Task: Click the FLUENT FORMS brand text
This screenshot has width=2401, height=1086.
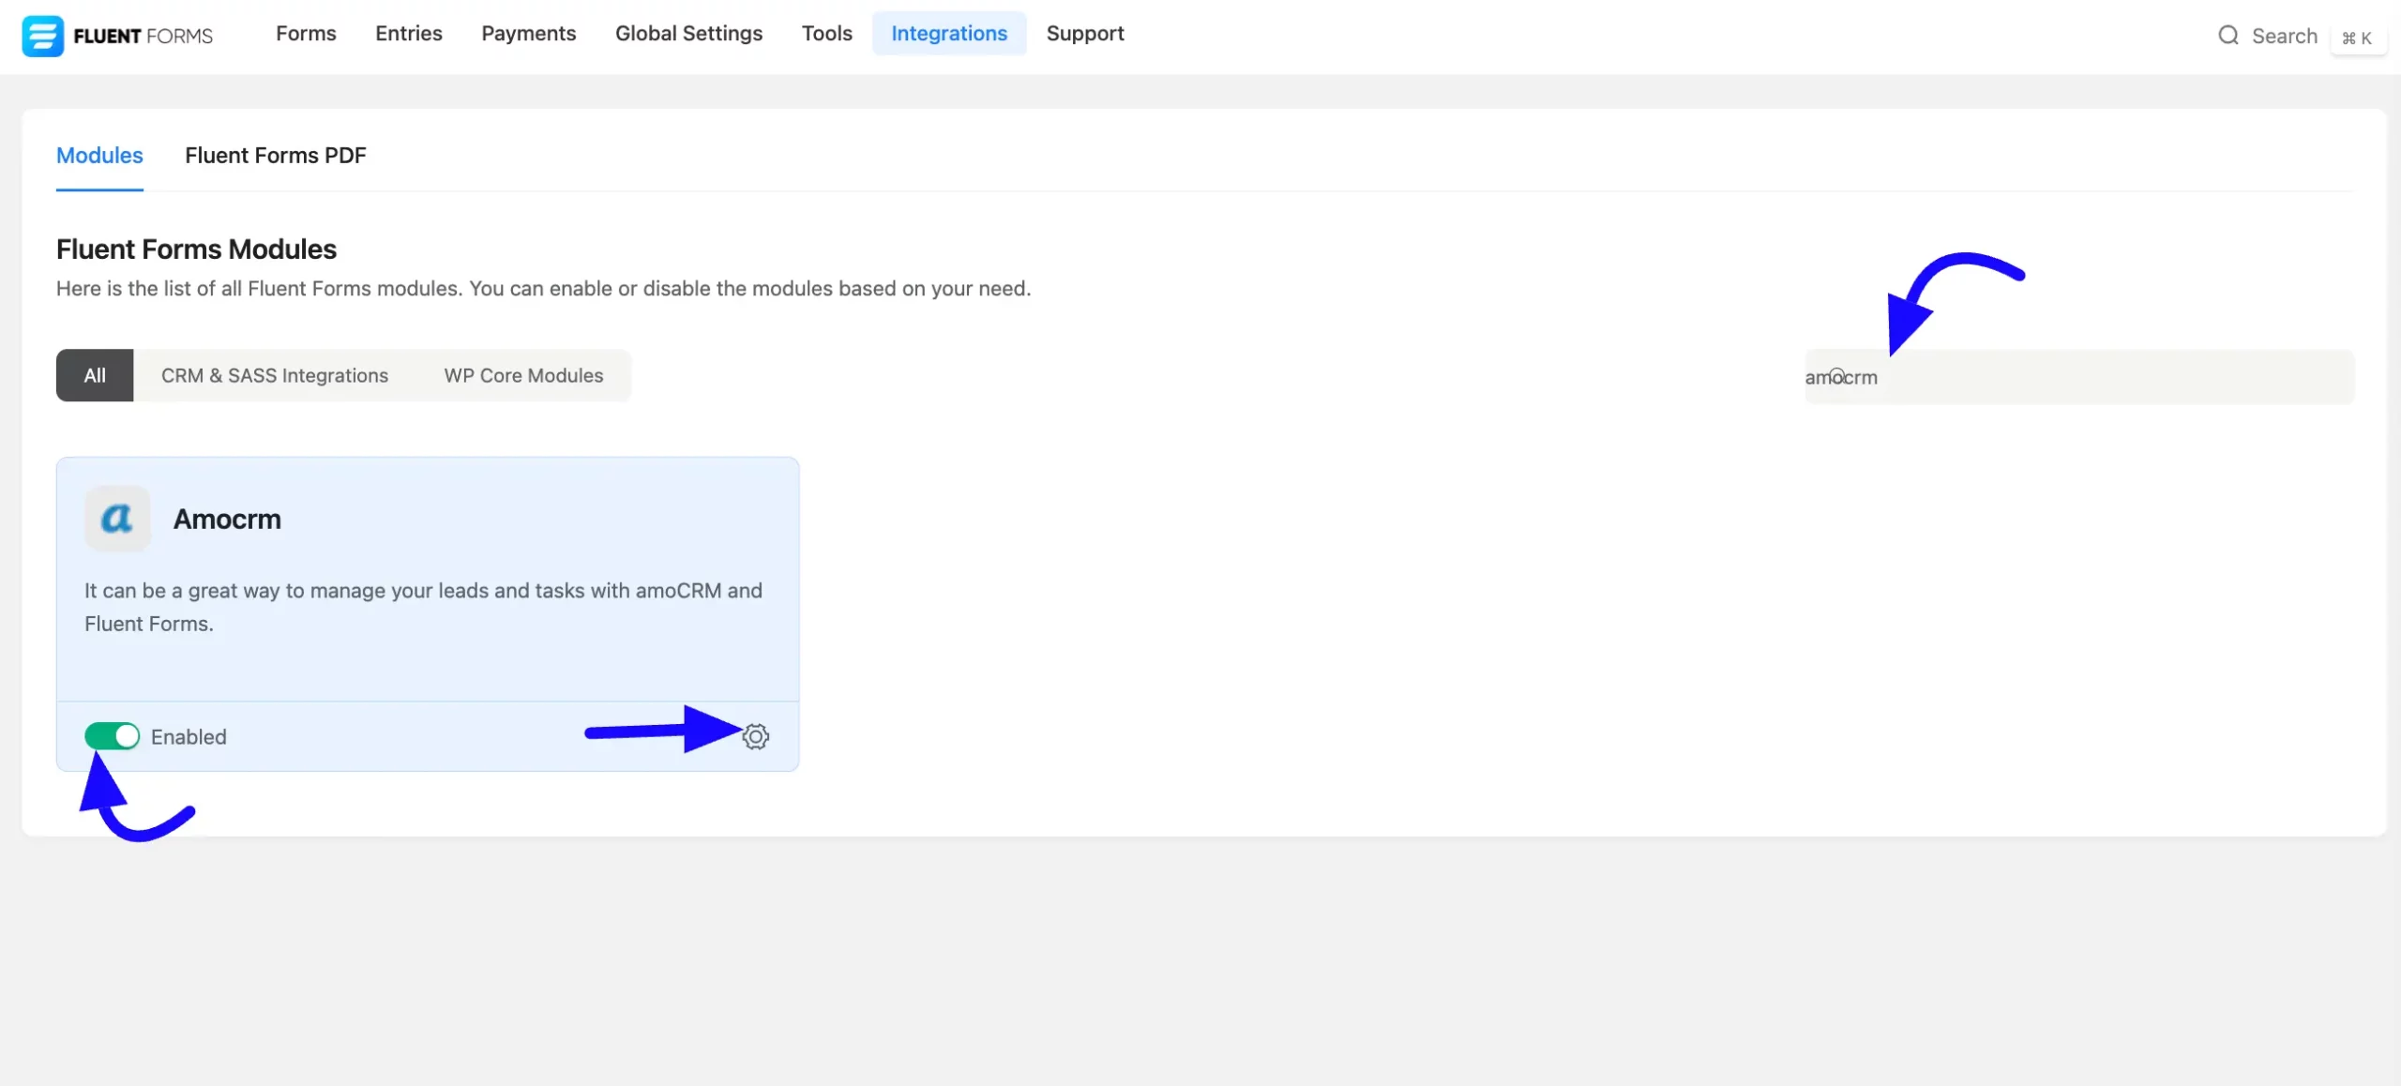Action: point(143,36)
